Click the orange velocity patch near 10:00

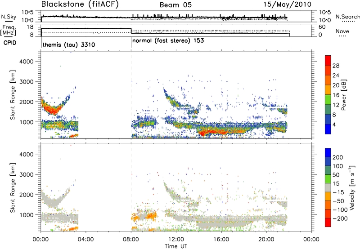(x=152, y=216)
